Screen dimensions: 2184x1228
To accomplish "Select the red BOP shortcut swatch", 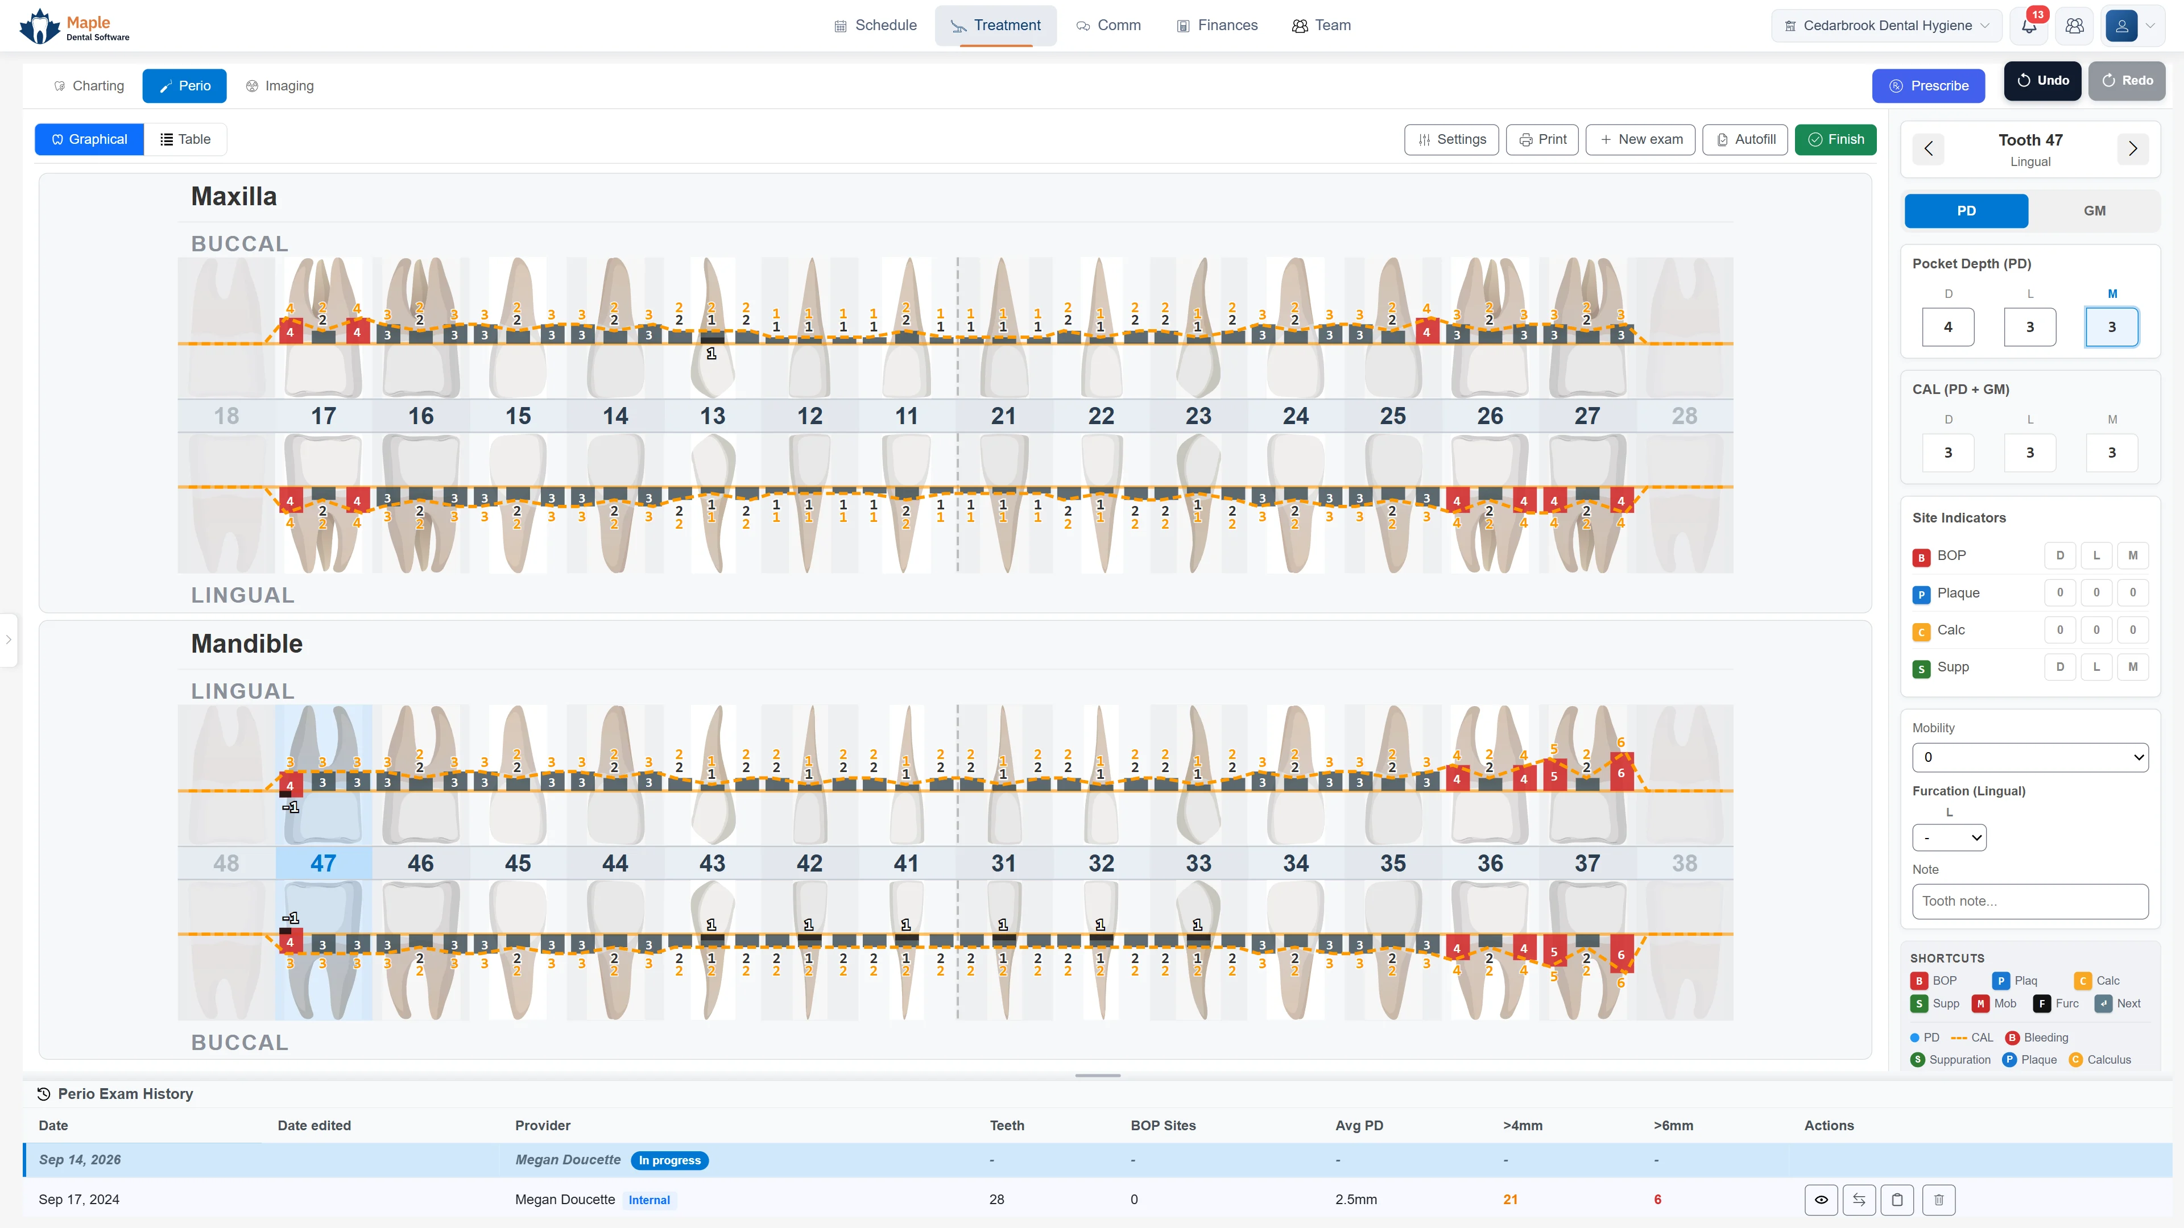I will pos(1918,981).
